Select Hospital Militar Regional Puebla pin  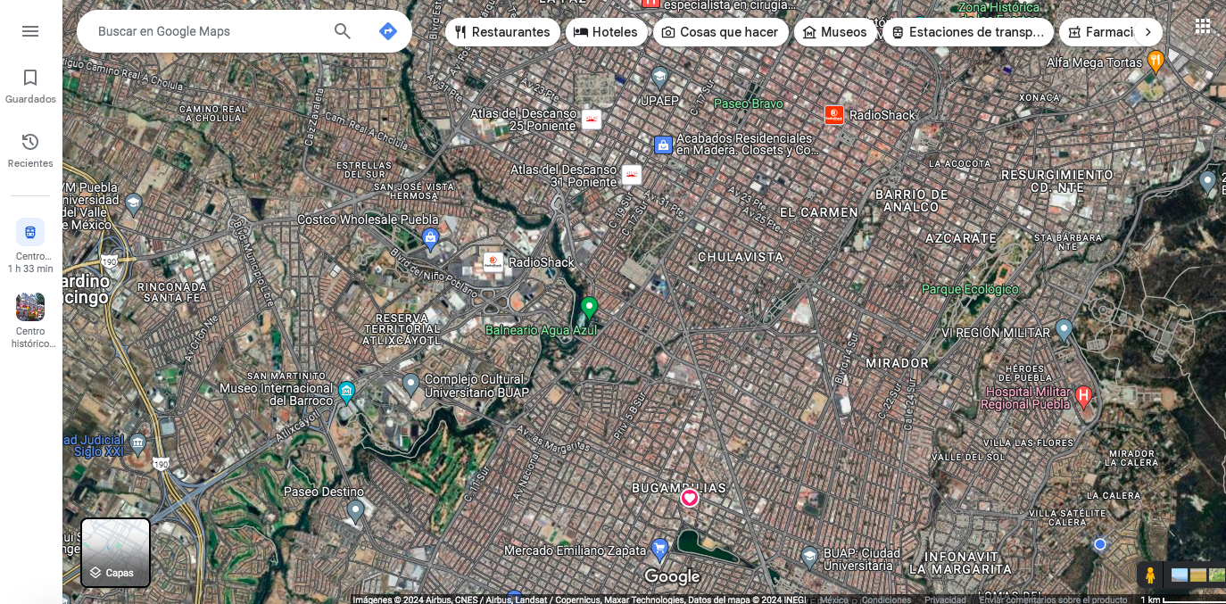(1084, 396)
